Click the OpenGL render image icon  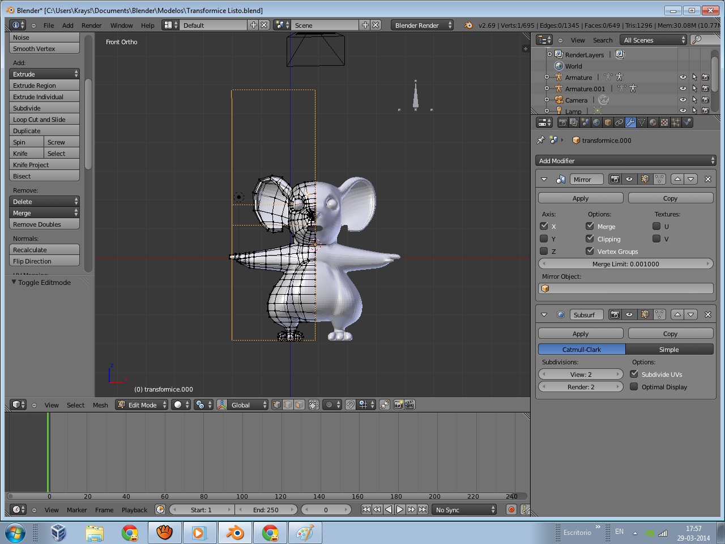point(399,405)
